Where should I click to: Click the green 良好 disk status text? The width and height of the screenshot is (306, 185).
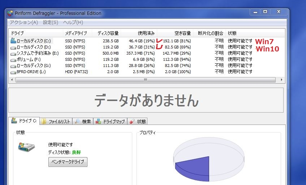[x=76, y=152]
